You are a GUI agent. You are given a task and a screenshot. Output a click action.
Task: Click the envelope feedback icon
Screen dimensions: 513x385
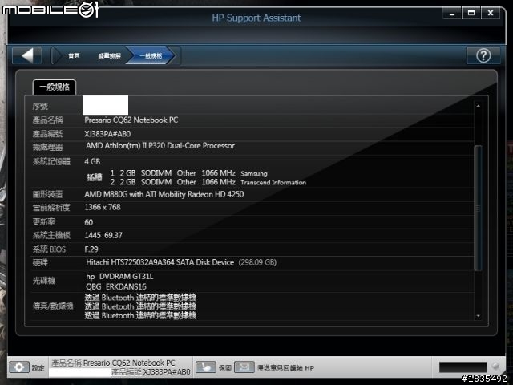tap(244, 367)
